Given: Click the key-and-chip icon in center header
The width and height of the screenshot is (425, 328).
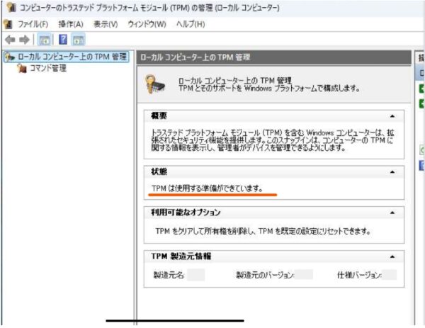Looking at the screenshot, I should [x=155, y=84].
